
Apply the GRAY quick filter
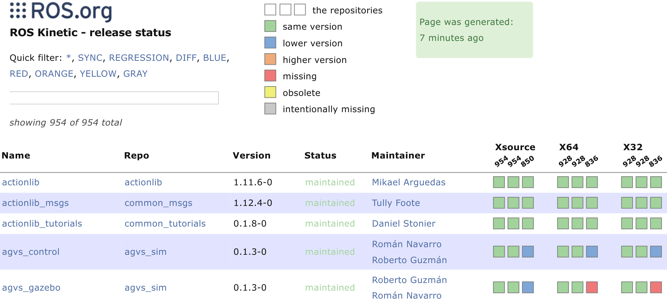[x=135, y=74]
